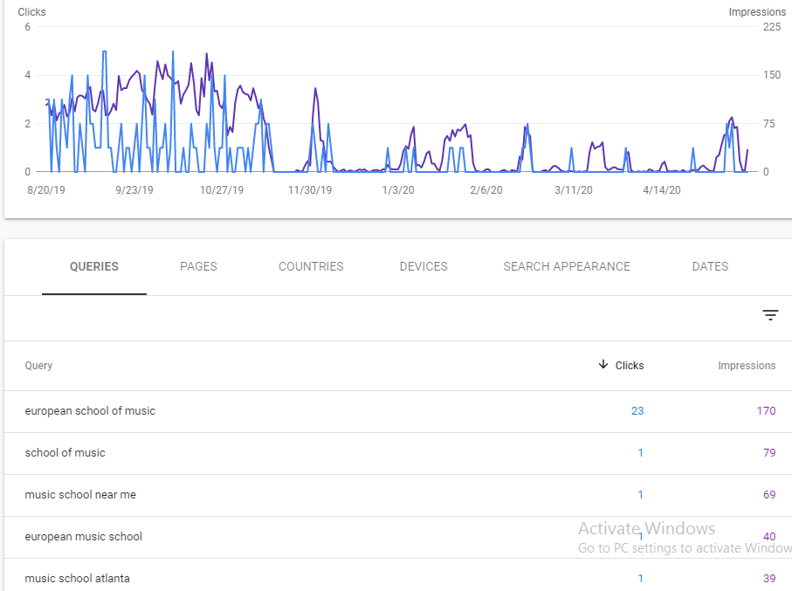Click the 9/23/19 date on chart axis
This screenshot has width=792, height=591.
pos(134,189)
